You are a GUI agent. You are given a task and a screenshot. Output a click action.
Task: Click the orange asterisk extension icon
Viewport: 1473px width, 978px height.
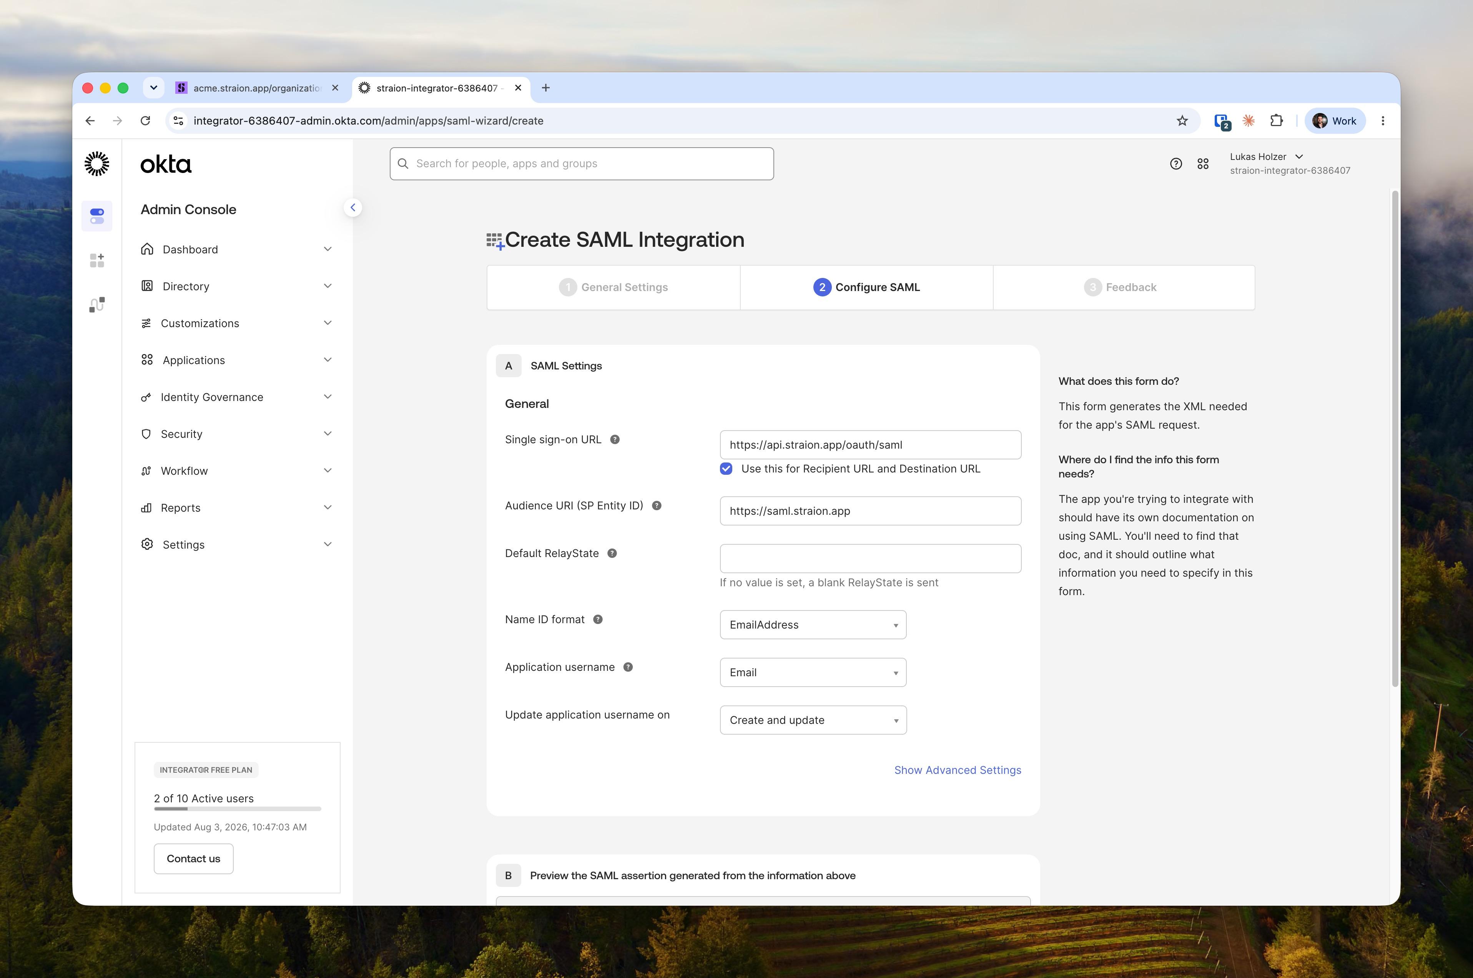pyautogui.click(x=1248, y=121)
